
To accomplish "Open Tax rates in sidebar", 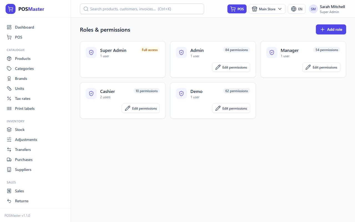I will (x=35, y=99).
